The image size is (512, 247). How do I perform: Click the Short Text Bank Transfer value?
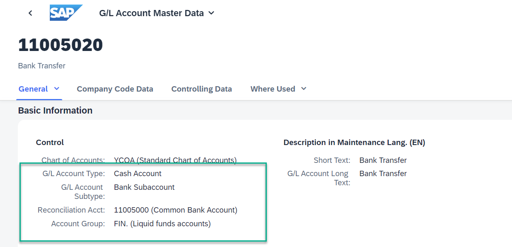pos(383,160)
